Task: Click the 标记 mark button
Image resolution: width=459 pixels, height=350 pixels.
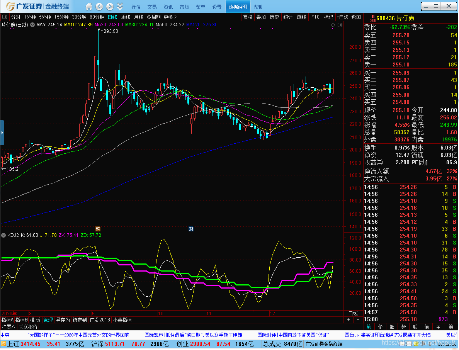Action: point(328,17)
